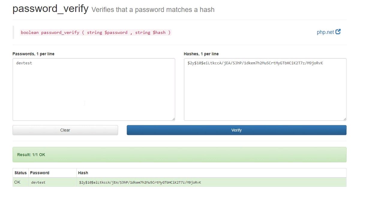Click the resize grip of the Hashes box
The height and width of the screenshot is (202, 384).
[x=345, y=119]
